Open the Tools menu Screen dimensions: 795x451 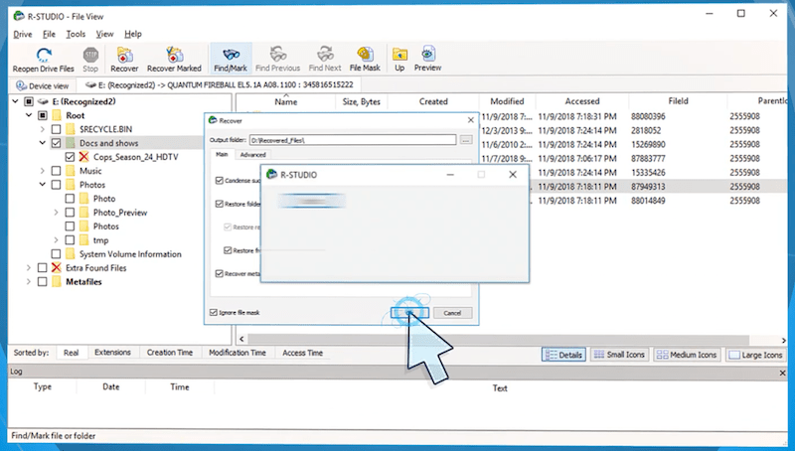(x=76, y=34)
